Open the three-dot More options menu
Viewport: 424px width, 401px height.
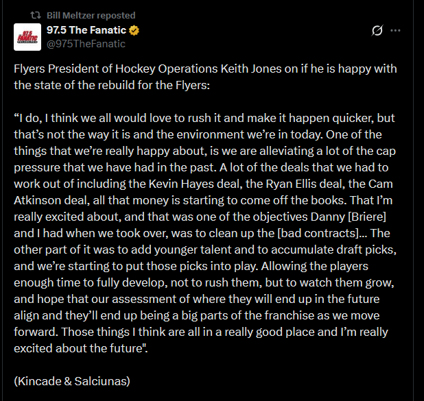tap(396, 31)
